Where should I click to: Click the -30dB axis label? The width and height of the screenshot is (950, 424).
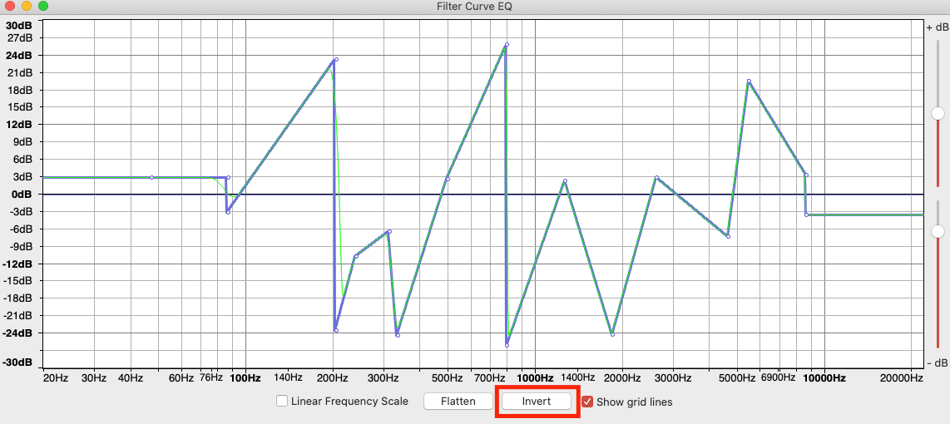point(17,362)
